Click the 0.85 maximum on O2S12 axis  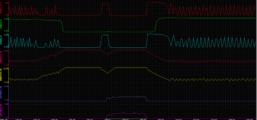tap(6, 19)
